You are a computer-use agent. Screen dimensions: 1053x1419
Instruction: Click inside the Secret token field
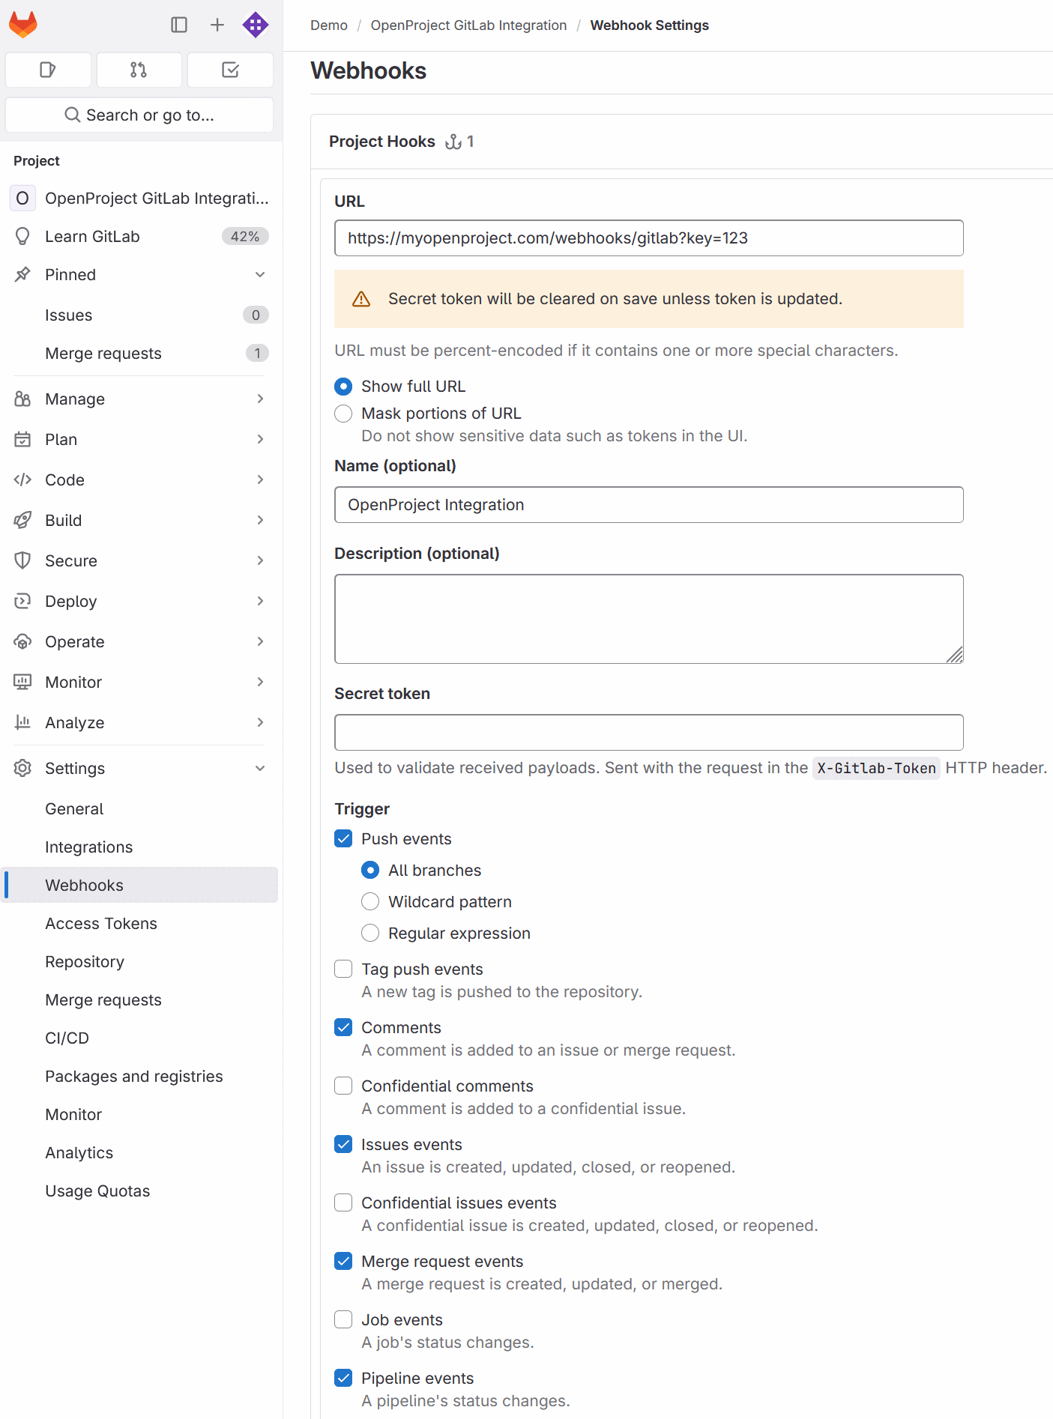click(648, 732)
